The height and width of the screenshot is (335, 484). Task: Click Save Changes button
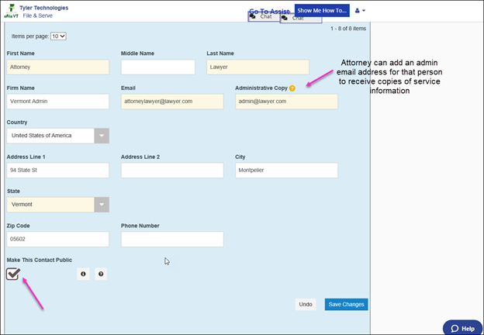pos(346,305)
